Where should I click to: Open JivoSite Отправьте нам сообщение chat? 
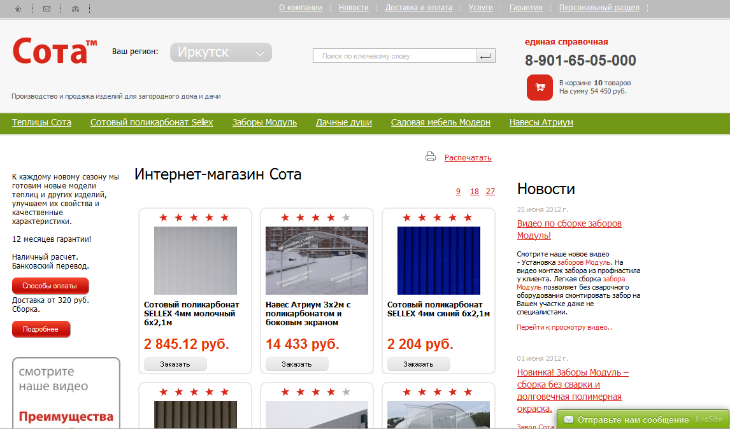(643, 419)
